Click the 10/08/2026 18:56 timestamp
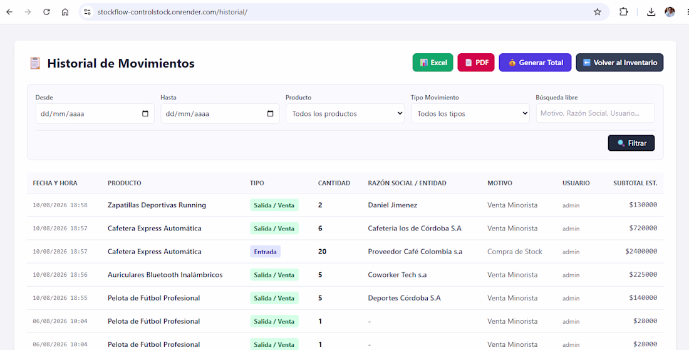689x350 pixels. click(x=60, y=275)
